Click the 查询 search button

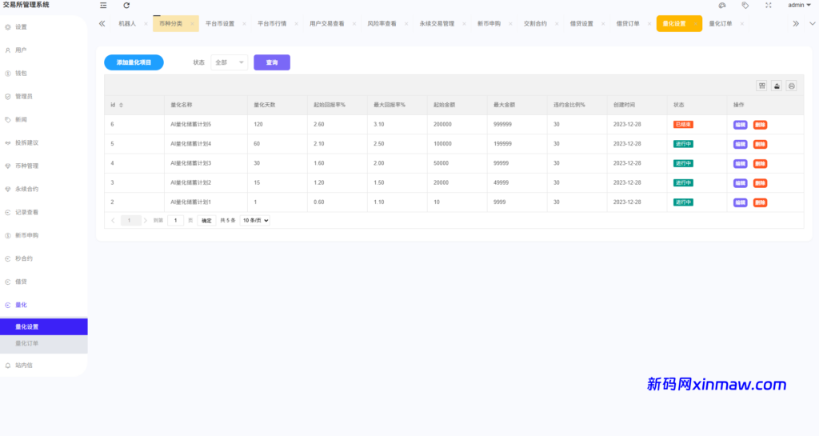272,62
